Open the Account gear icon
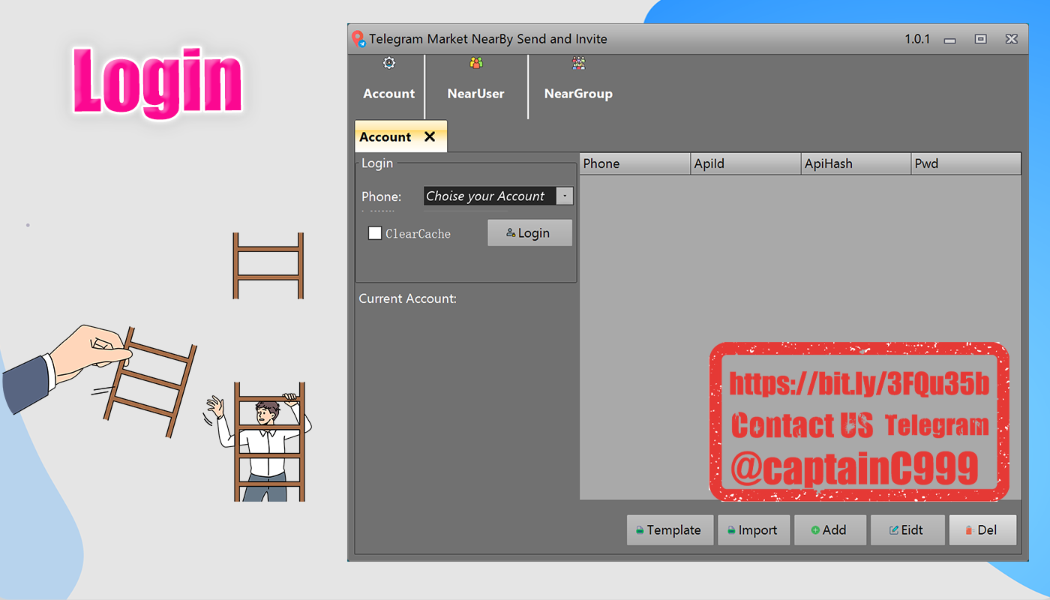This screenshot has width=1050, height=600. tap(388, 64)
